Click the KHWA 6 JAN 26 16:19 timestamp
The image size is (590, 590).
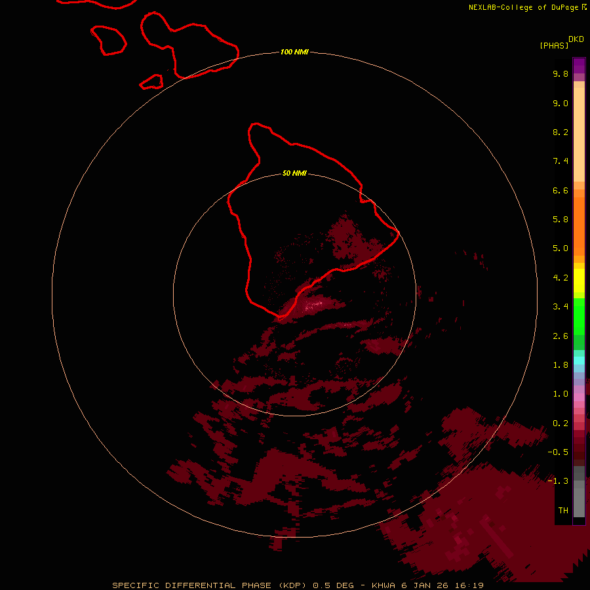(427, 585)
